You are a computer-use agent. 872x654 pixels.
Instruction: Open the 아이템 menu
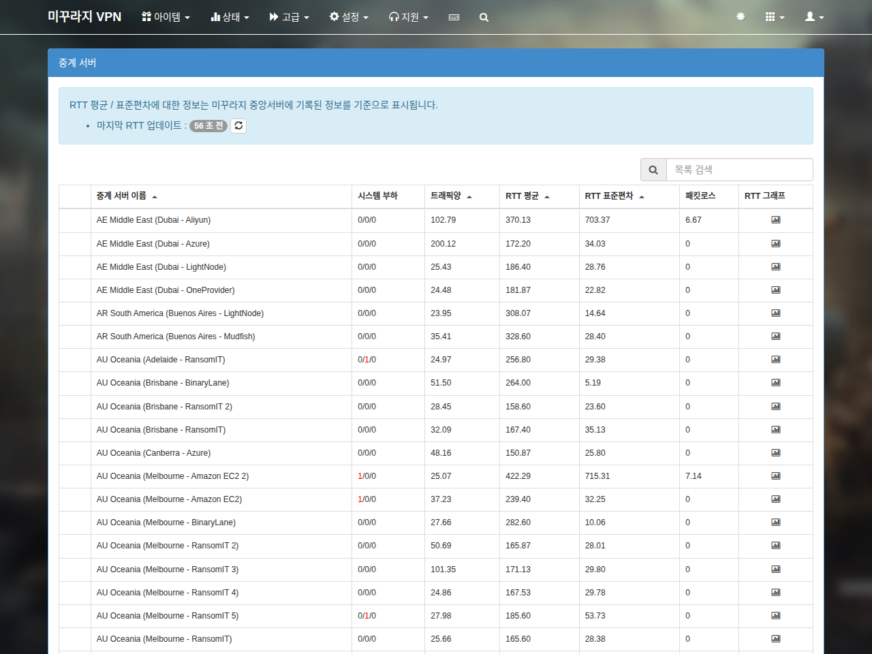pos(166,17)
